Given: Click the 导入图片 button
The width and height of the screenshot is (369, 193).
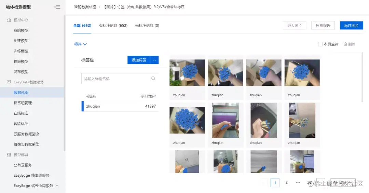Looking at the screenshot, I should tap(295, 25).
